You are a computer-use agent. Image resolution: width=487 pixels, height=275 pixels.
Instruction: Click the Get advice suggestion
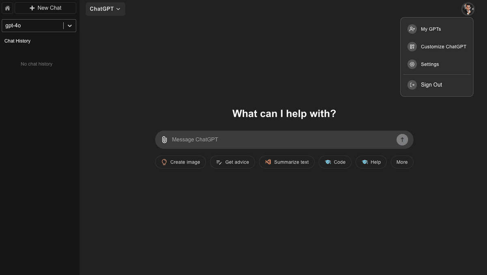coord(233,162)
